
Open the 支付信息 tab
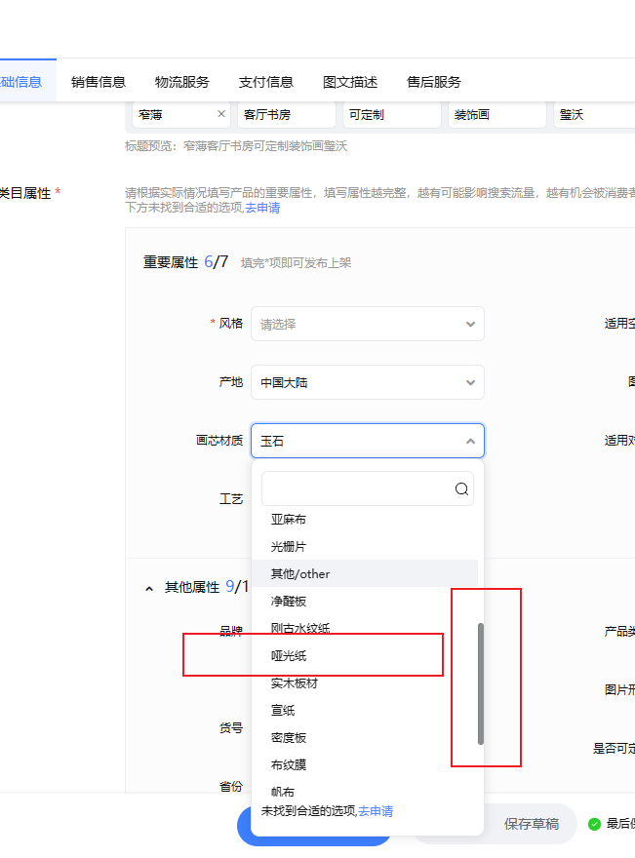click(x=266, y=82)
